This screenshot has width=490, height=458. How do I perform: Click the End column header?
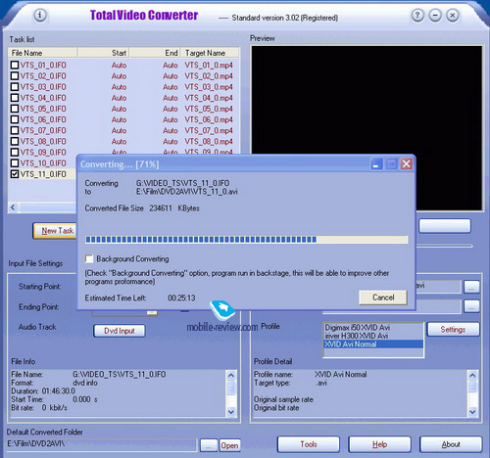point(156,53)
